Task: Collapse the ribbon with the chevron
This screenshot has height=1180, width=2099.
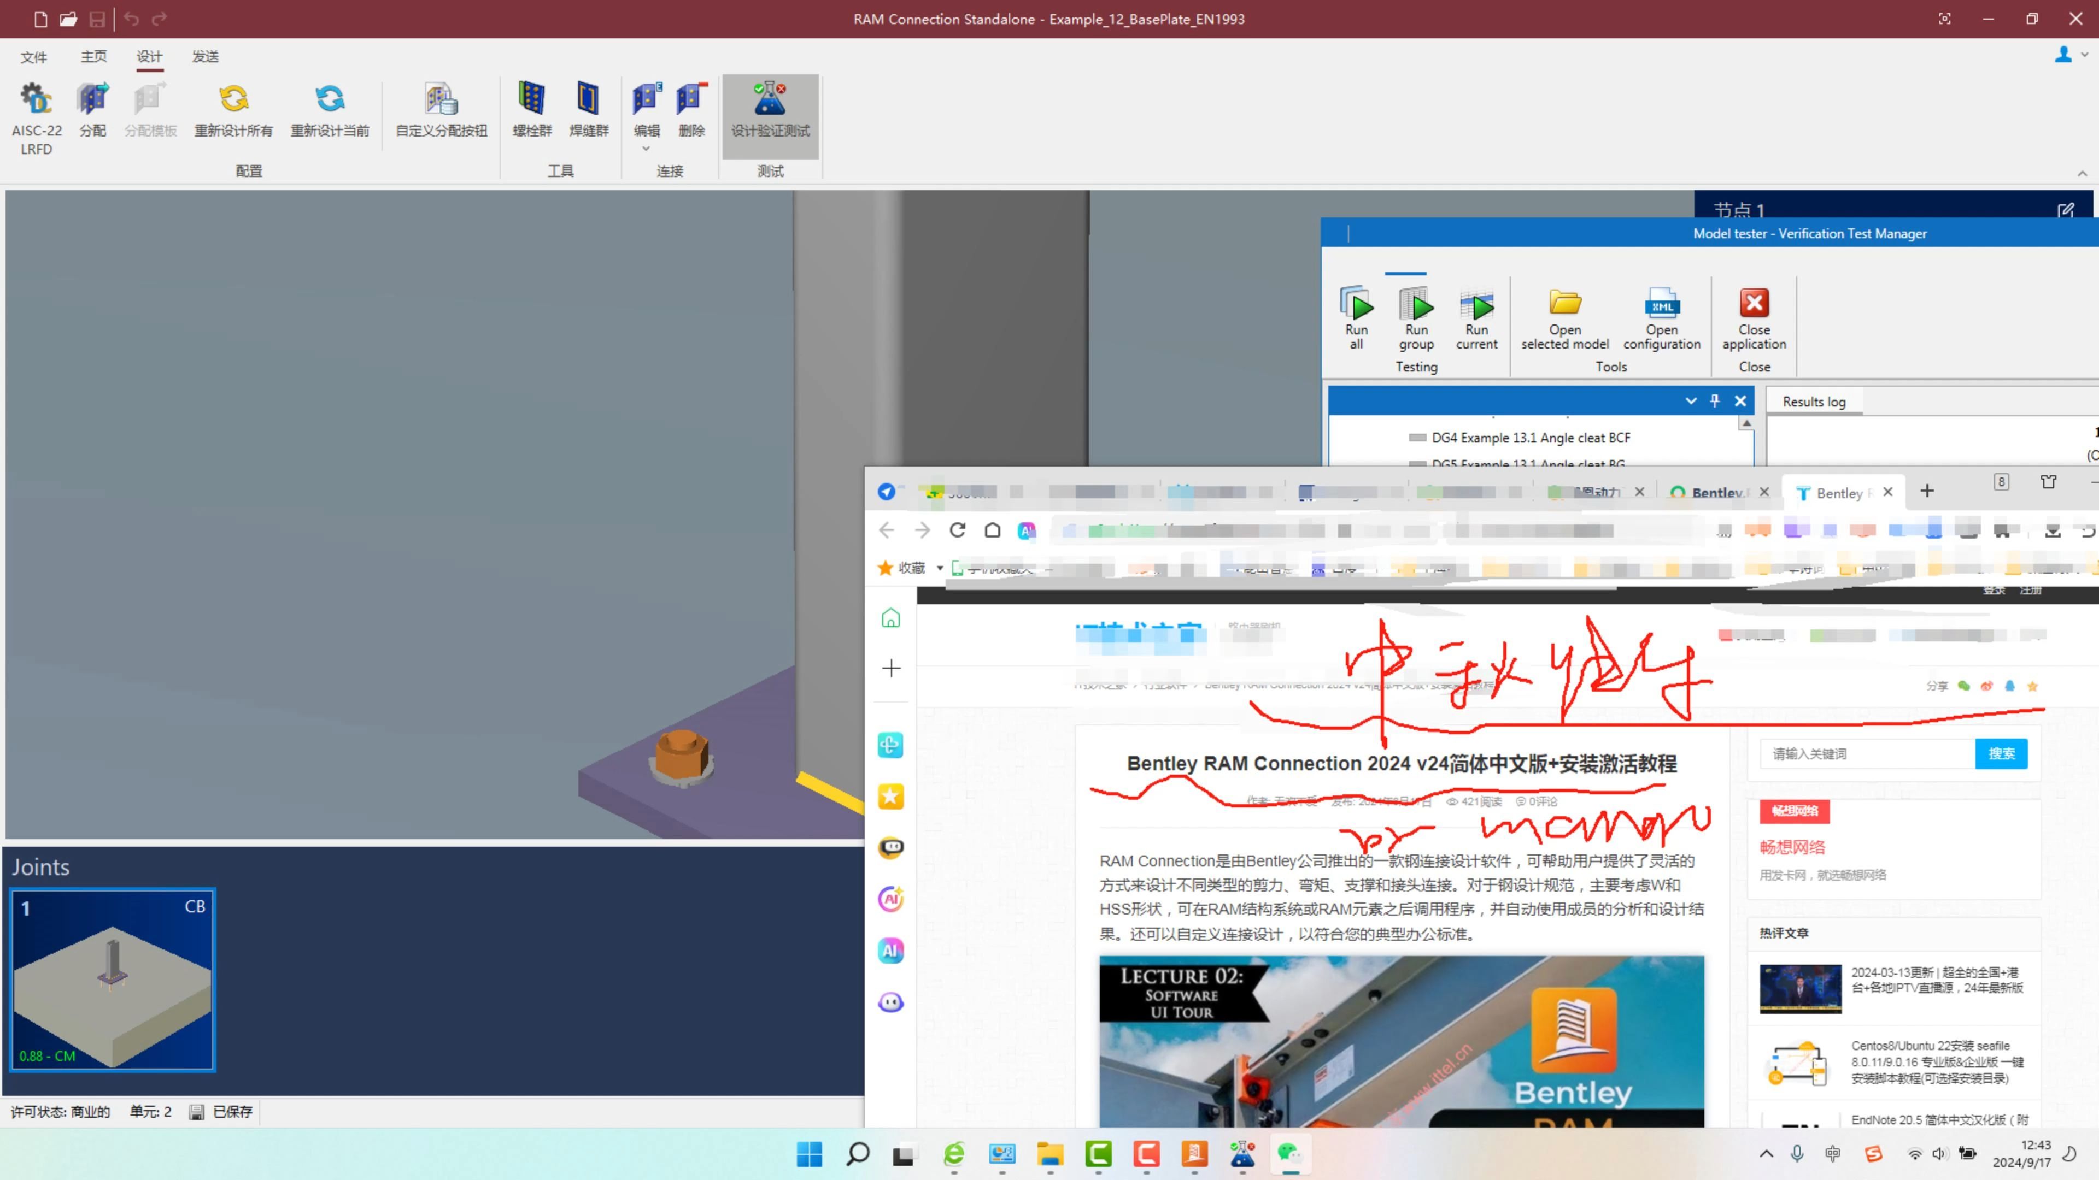Action: [x=2082, y=174]
